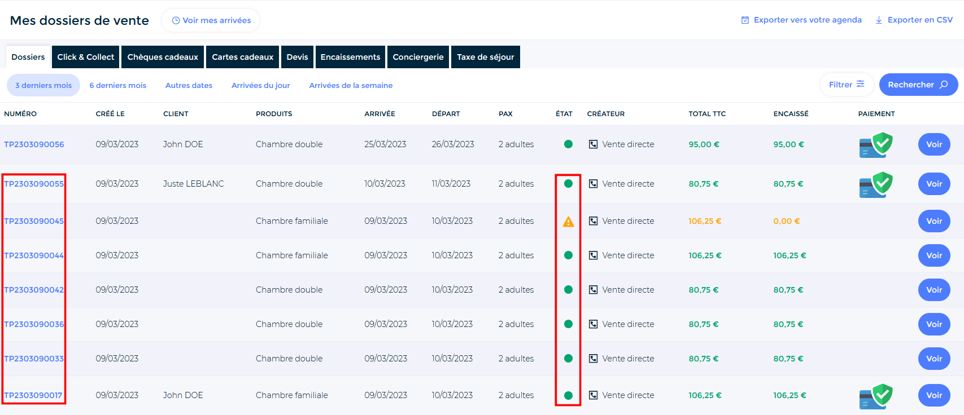Click Voir mes arrivées button

tap(211, 20)
